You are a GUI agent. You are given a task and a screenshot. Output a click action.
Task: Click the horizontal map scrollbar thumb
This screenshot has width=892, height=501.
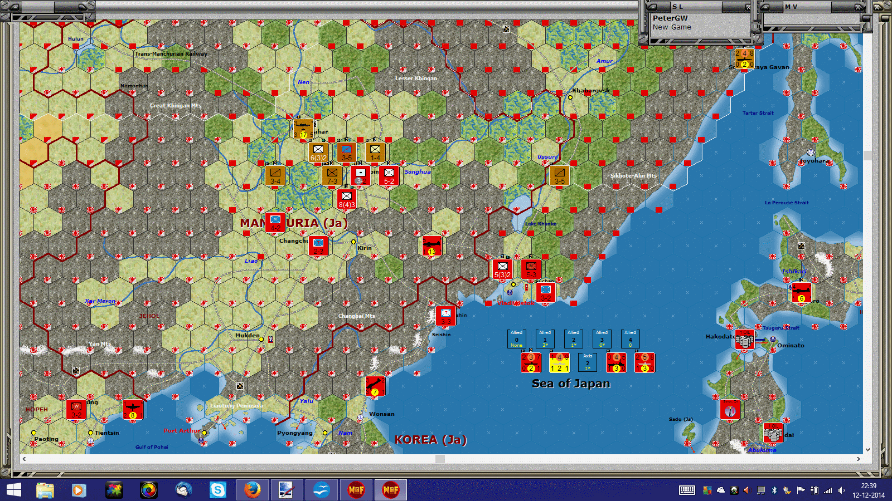440,459
